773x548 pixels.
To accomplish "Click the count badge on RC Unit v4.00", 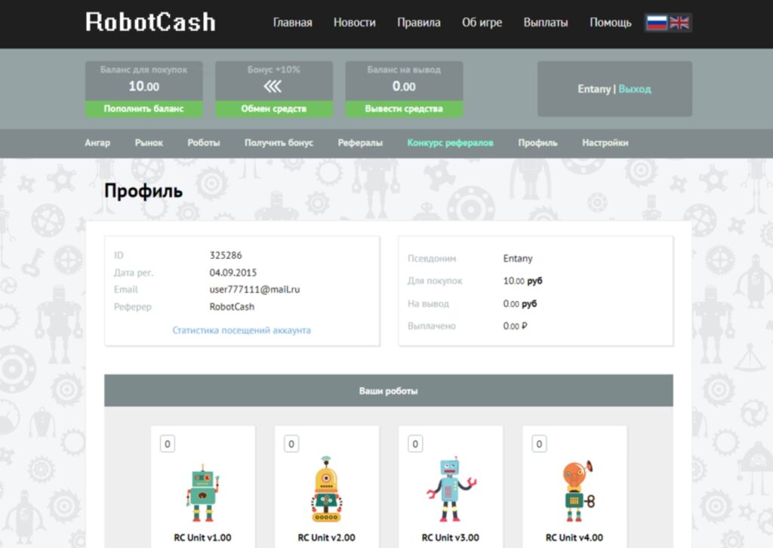I will pyautogui.click(x=539, y=444).
